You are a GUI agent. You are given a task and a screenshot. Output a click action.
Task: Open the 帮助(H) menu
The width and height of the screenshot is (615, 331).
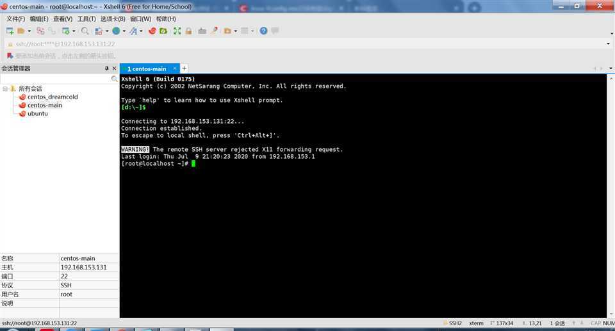coord(166,19)
